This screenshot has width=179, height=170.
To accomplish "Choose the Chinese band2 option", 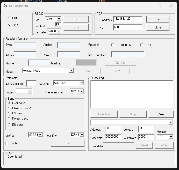I will coord(10,108).
